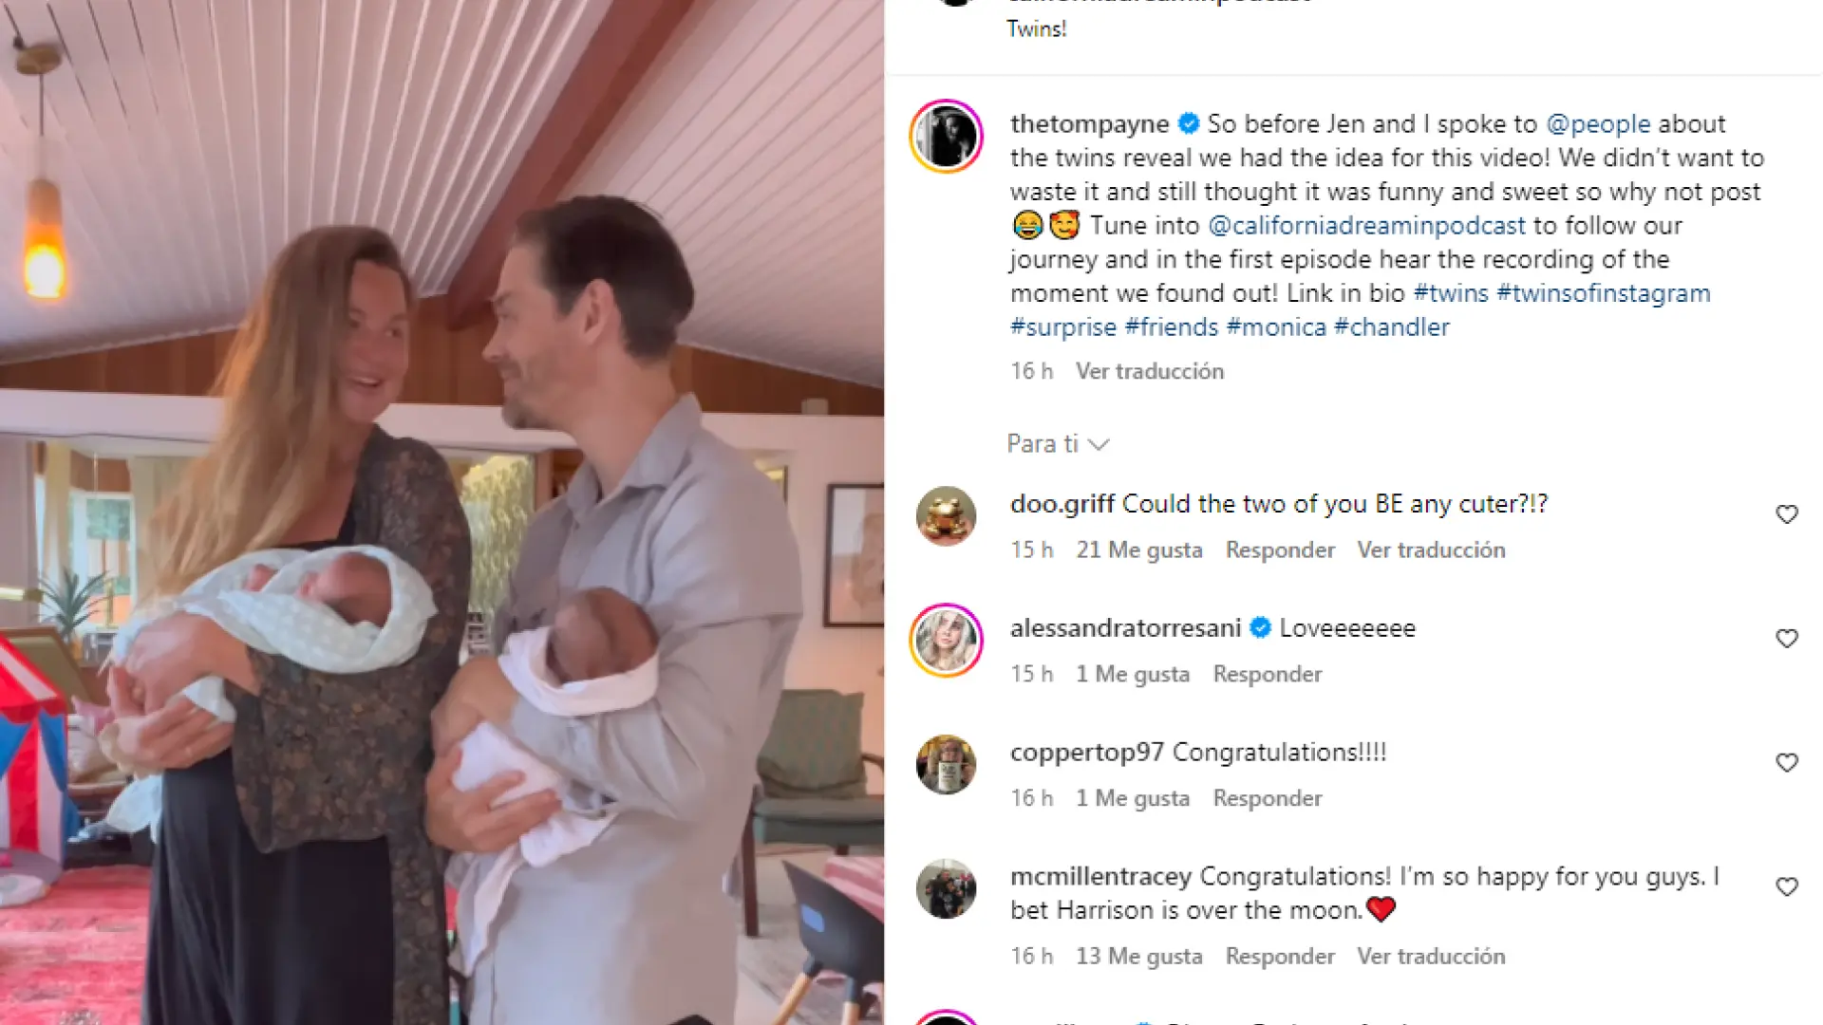Viewport: 1823px width, 1025px height.
Task: Reply to alessandratorresani via Responder
Action: pos(1268,675)
